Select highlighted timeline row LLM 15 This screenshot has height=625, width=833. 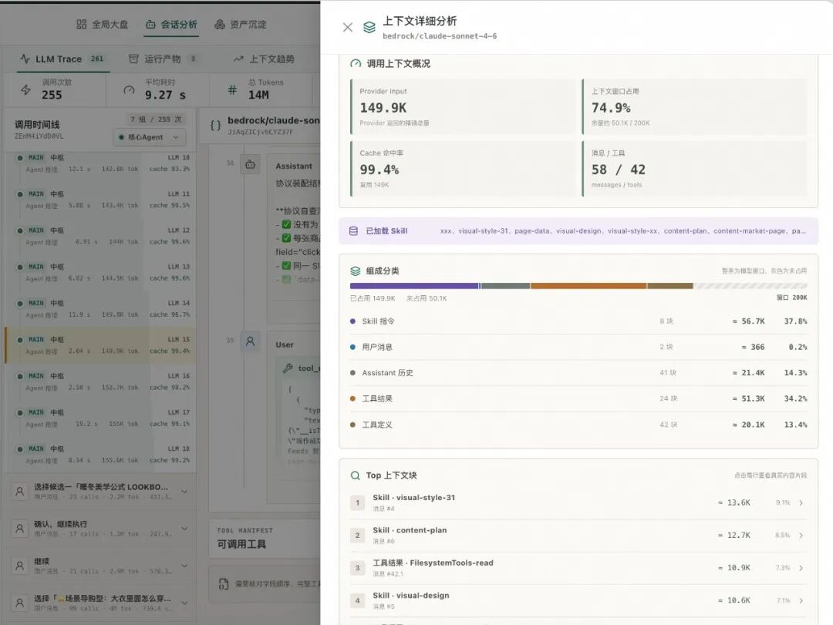[99, 345]
